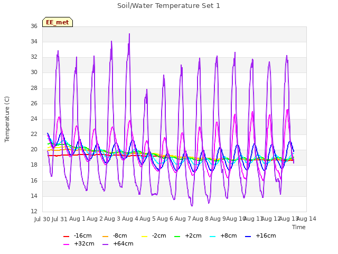Click the highest +64cm peak near Aug 4
Viewport: 338px width, 254px height.
129,34
